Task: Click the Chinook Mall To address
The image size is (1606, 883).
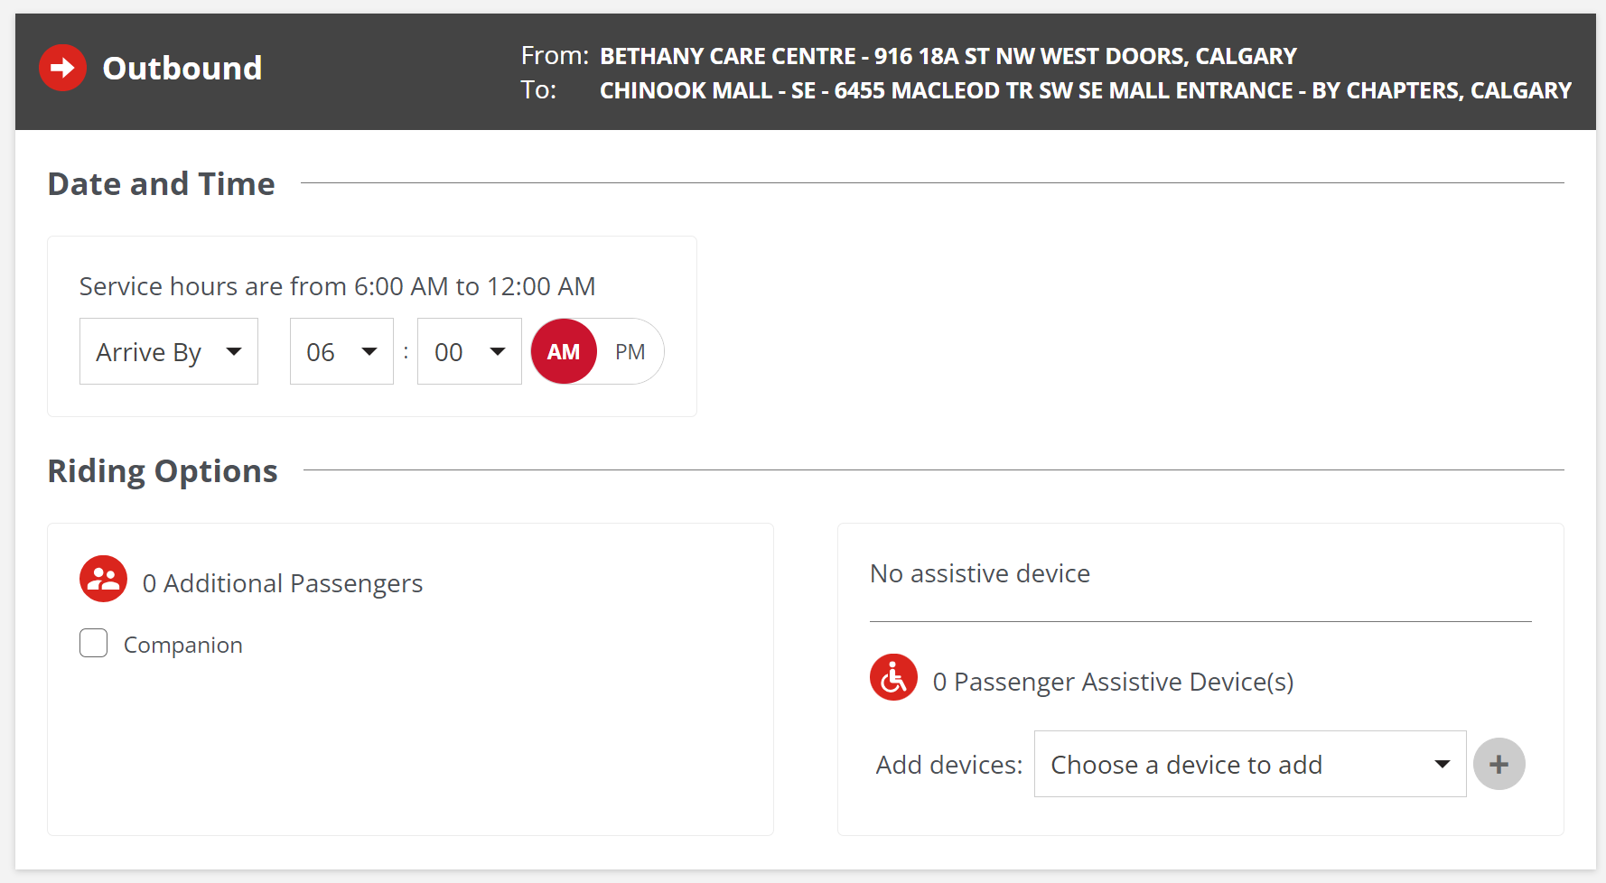Action: (1085, 90)
